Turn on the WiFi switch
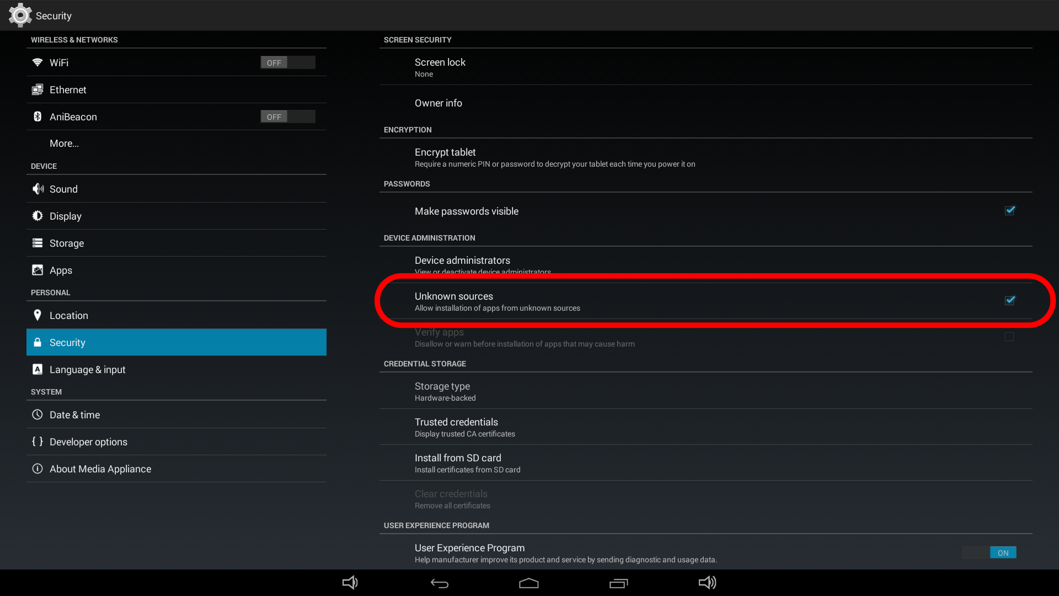1059x596 pixels. [x=288, y=62]
